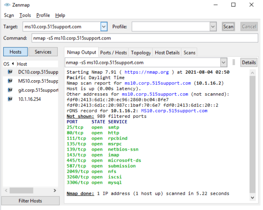The width and height of the screenshot is (263, 210).
Task: Click the 'Not shown:' text in output
Action: tap(80, 116)
